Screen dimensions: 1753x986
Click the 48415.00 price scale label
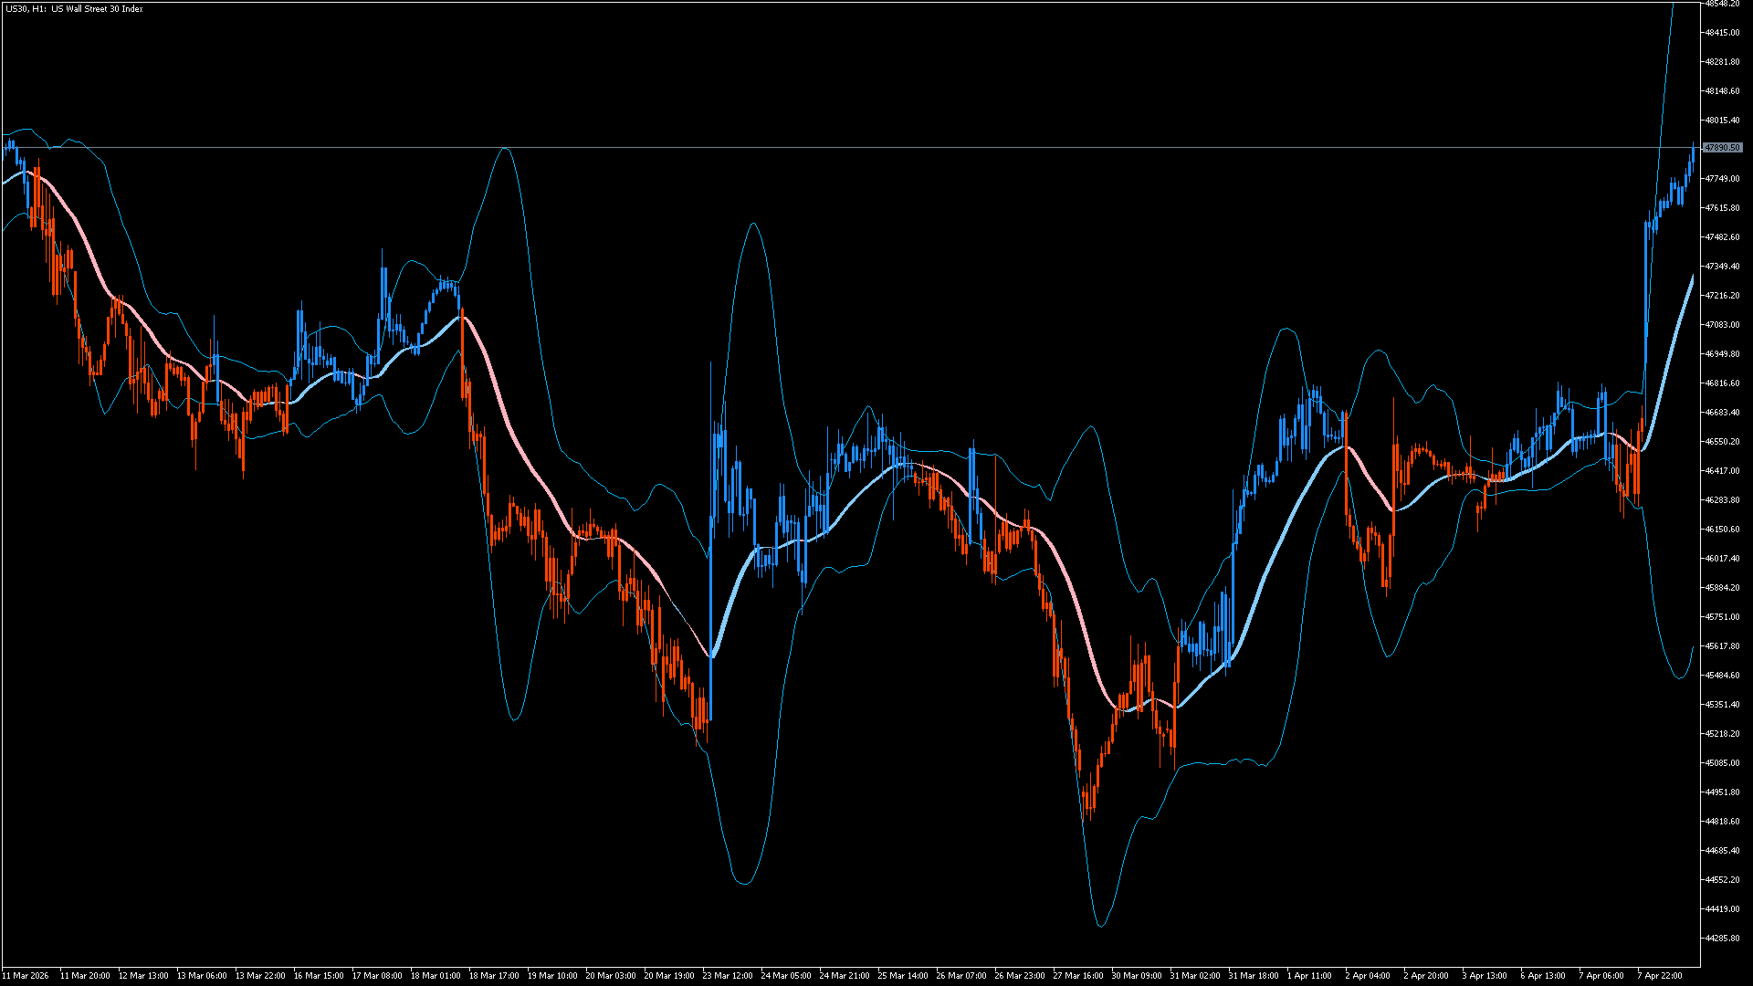click(1722, 33)
